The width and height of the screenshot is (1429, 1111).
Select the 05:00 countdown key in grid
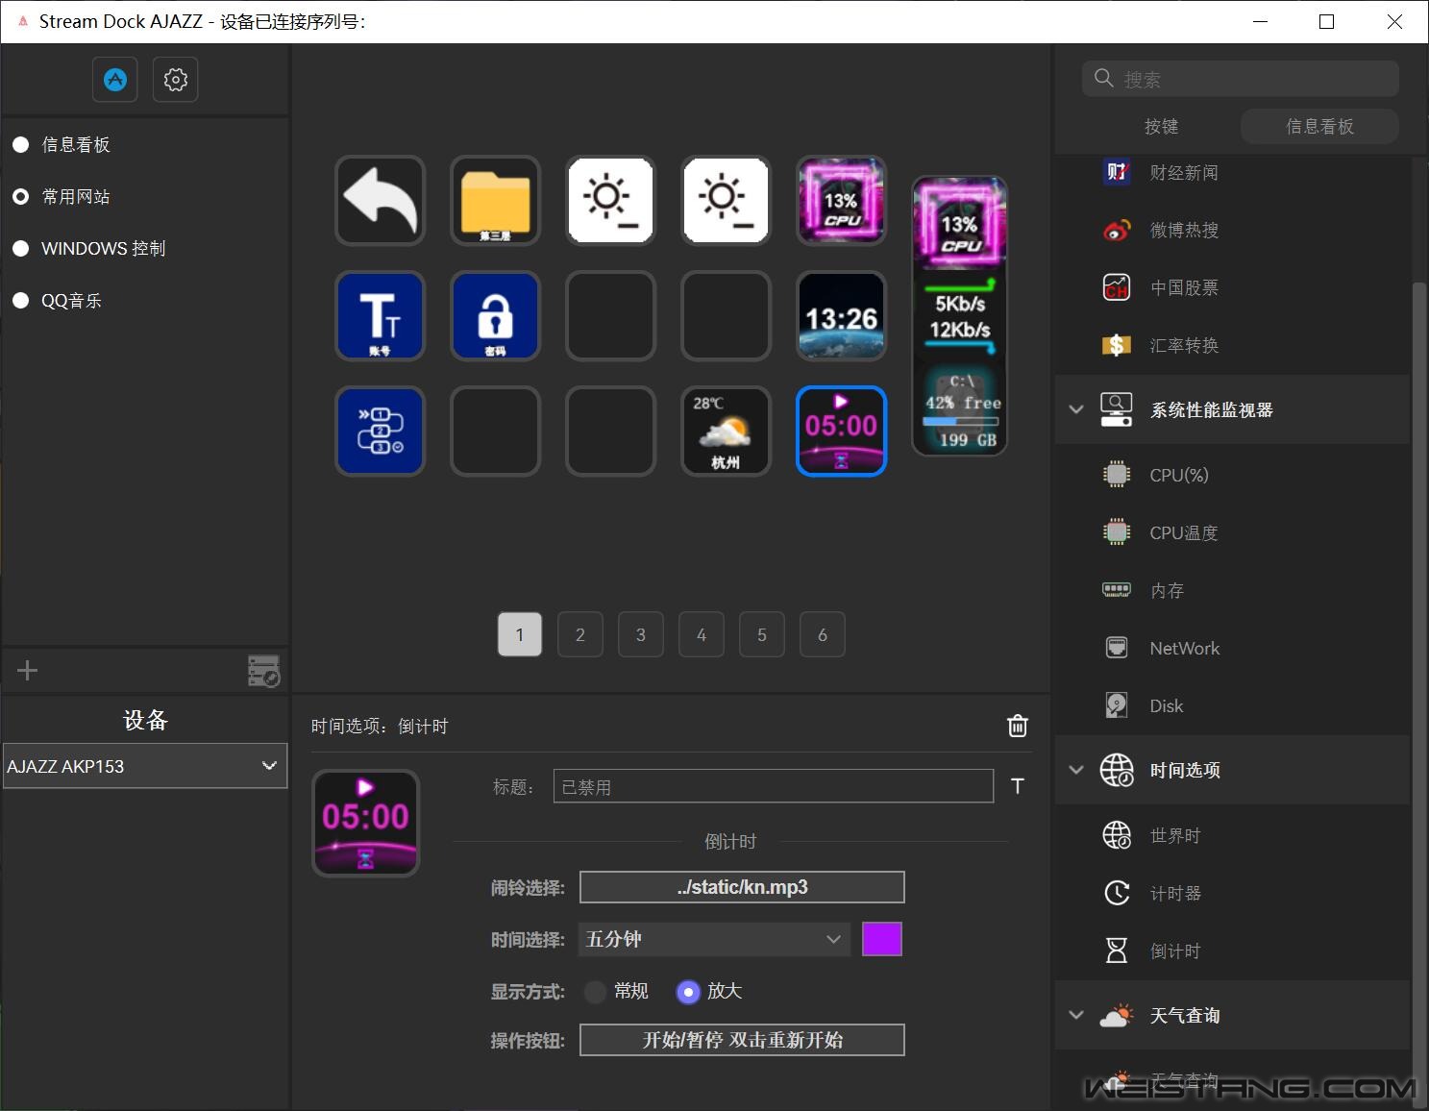[842, 431]
